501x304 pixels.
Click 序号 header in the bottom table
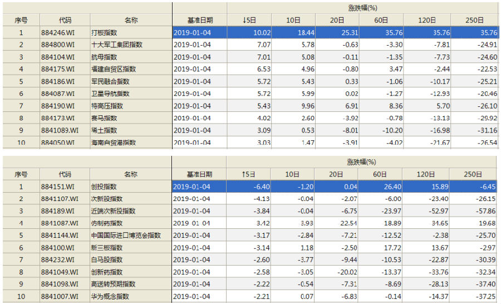click(21, 174)
